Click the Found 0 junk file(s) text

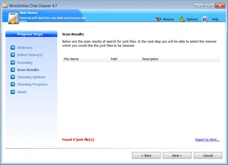click(78, 139)
